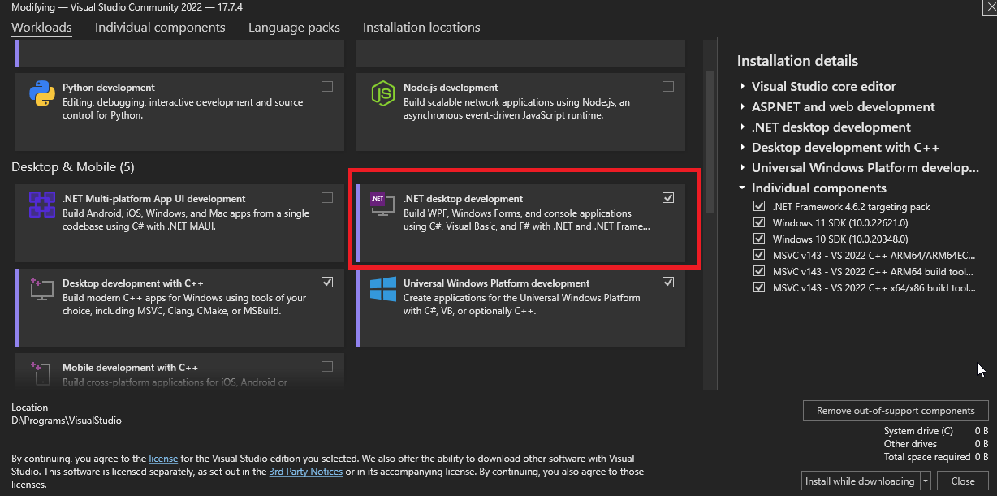Uncheck Universal Windows Platform development workload

pos(668,282)
